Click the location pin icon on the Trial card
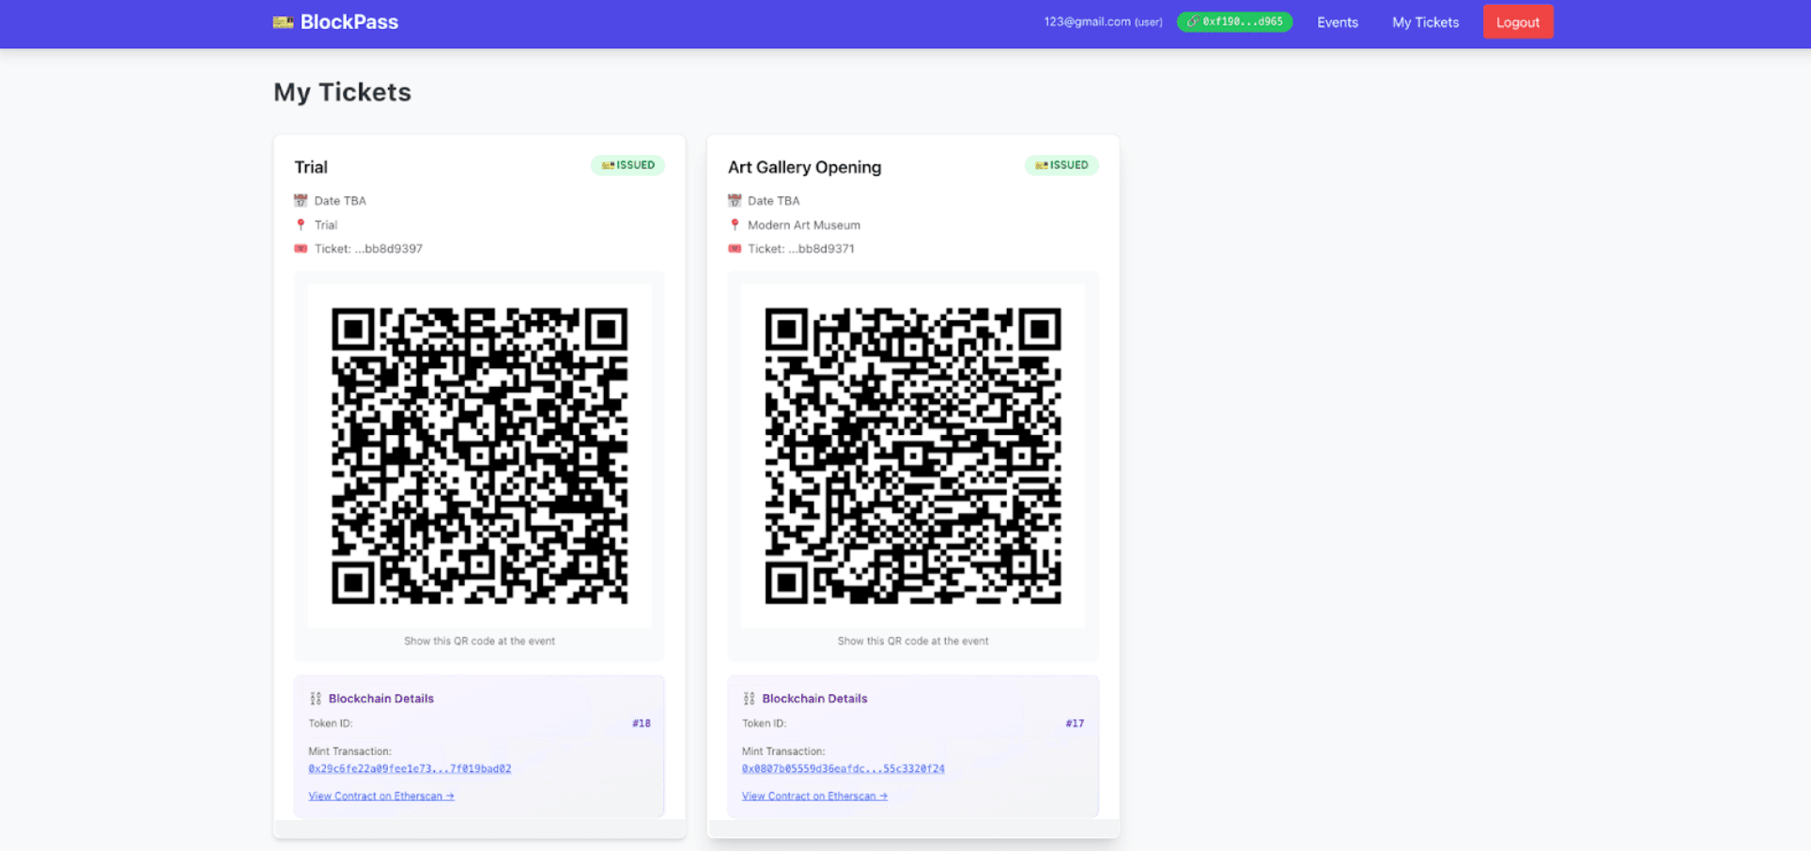1811x851 pixels. [301, 224]
